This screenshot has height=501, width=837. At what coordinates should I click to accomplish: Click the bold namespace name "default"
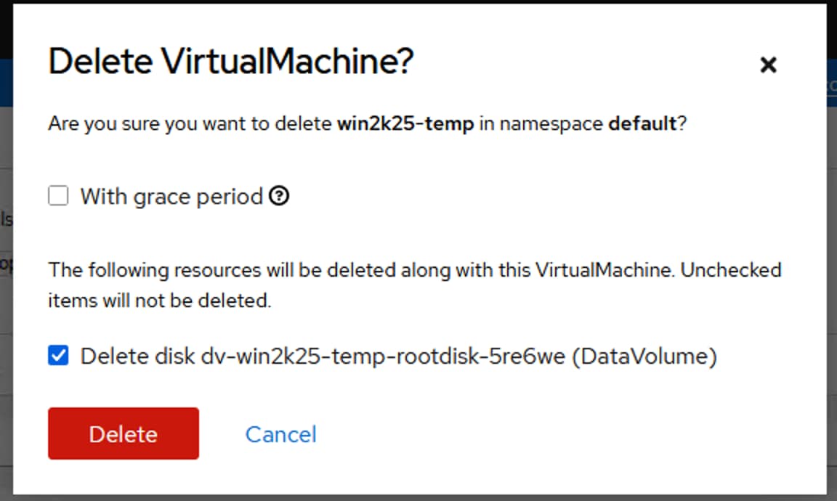pyautogui.click(x=642, y=123)
